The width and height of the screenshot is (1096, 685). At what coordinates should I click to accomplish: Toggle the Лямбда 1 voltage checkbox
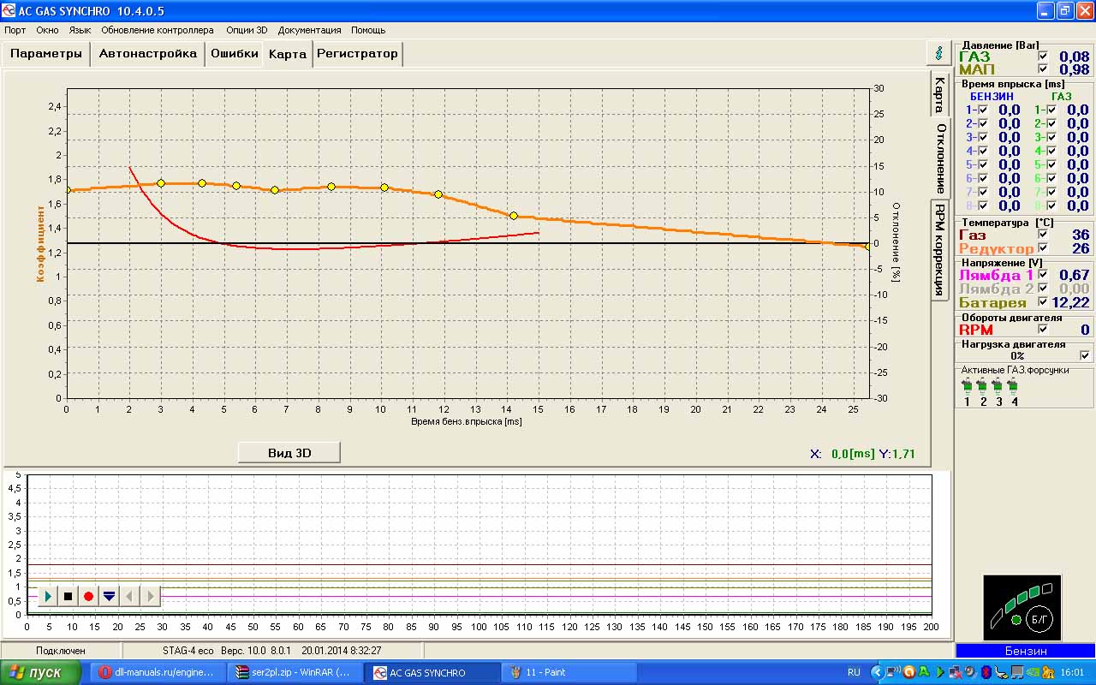click(x=1043, y=275)
